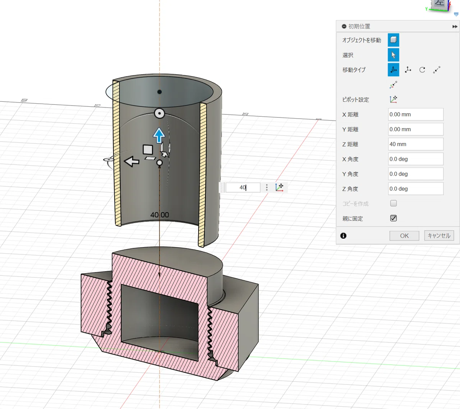The image size is (460, 409).
Task: Click the X 角度 input field
Action: pyautogui.click(x=416, y=159)
